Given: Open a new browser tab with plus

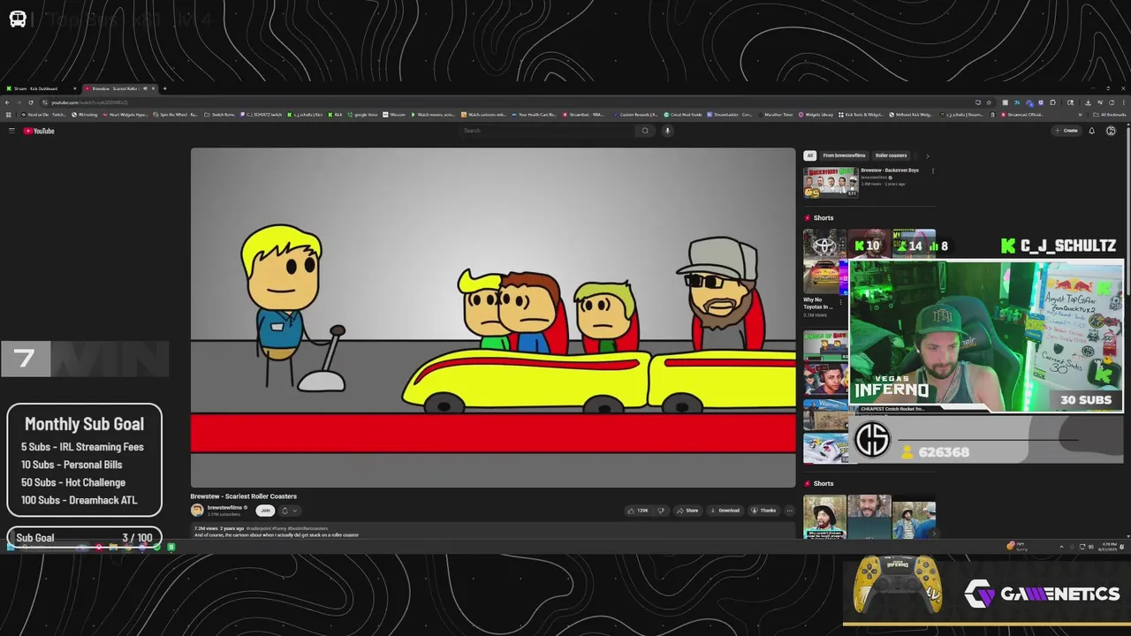Looking at the screenshot, I should (x=164, y=88).
